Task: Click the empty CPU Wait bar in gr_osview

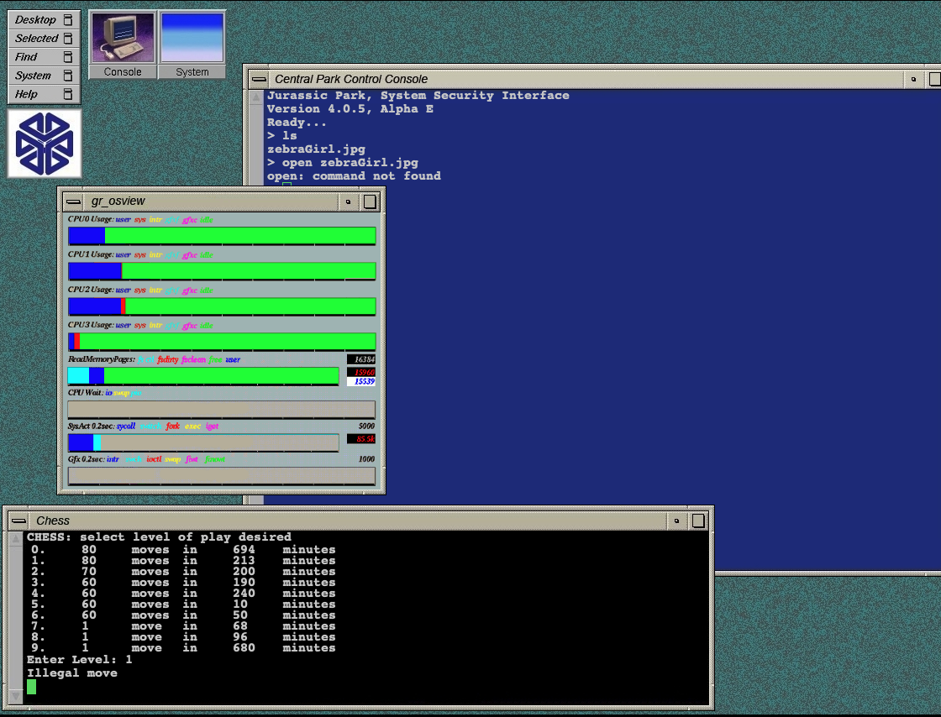Action: point(222,410)
